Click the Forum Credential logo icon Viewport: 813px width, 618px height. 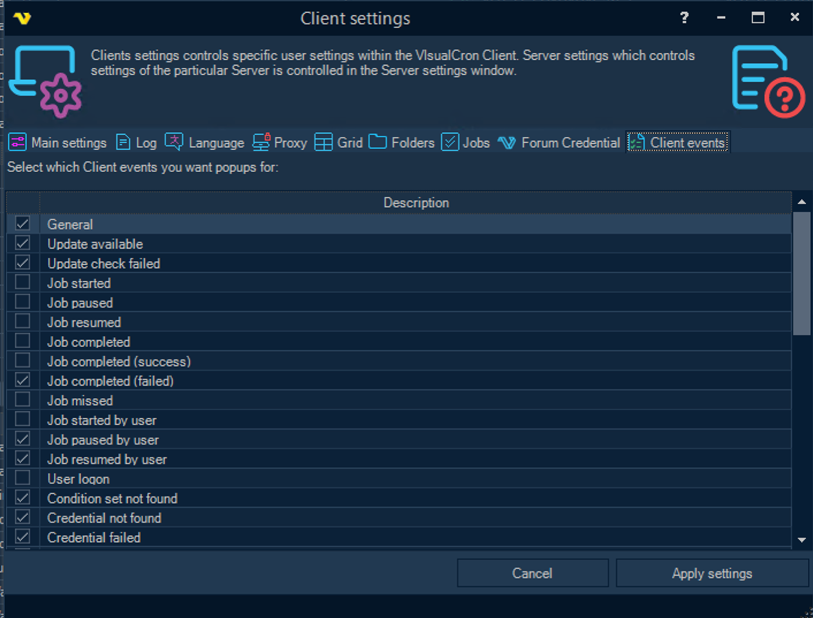coord(506,143)
